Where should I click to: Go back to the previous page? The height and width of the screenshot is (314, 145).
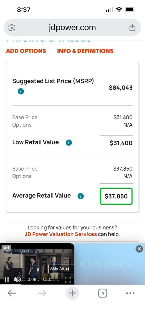coord(12,293)
